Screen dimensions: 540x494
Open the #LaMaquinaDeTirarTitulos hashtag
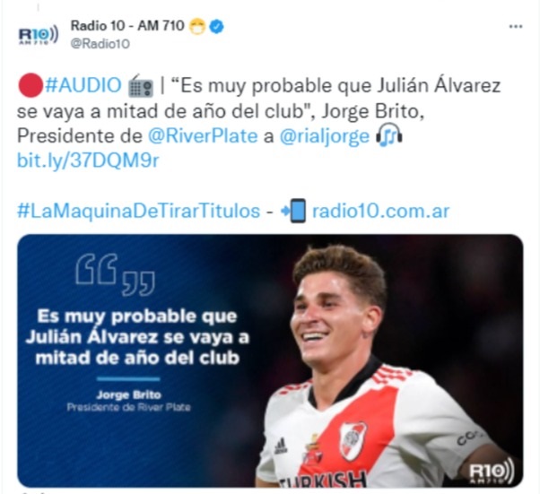click(x=138, y=211)
